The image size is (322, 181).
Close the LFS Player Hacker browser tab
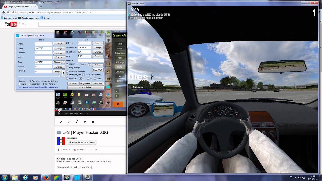35,7
